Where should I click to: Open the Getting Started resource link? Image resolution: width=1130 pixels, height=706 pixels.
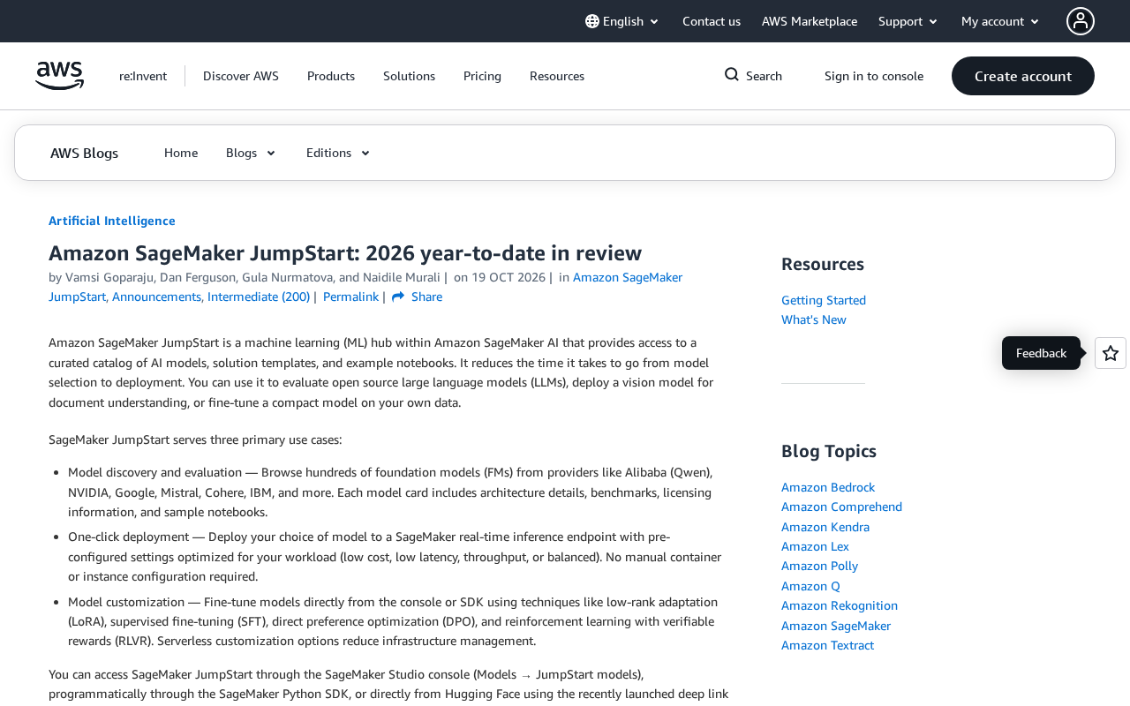click(x=824, y=300)
